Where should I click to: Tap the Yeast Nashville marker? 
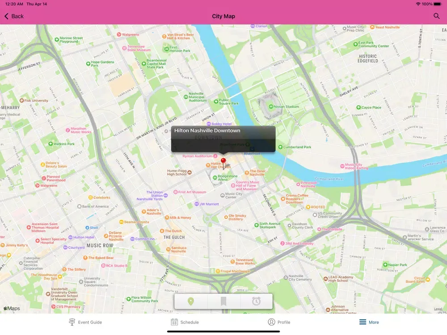click(x=372, y=27)
